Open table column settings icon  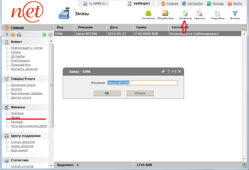(244, 27)
